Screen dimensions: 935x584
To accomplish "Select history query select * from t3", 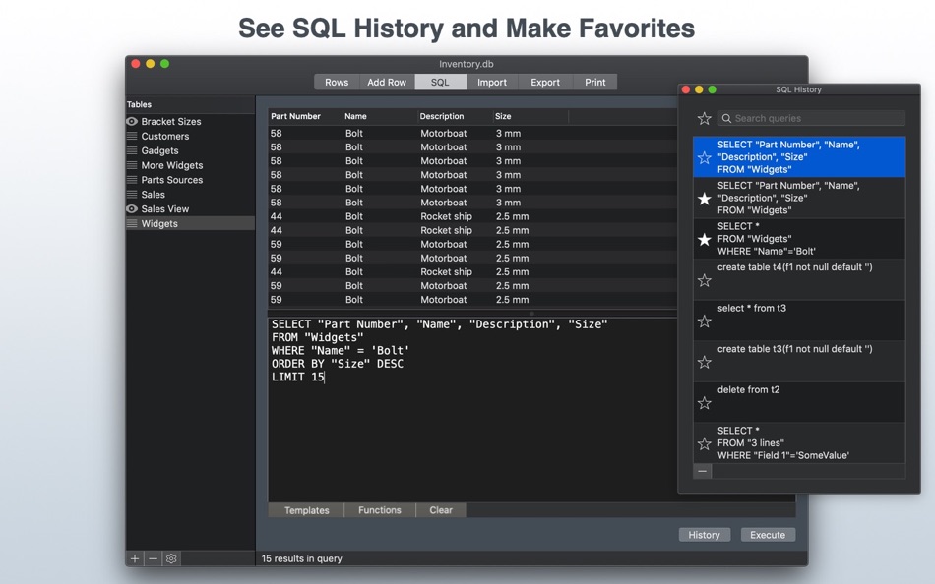I will (x=799, y=321).
